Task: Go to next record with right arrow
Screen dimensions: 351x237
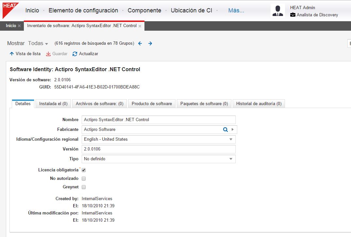Action: (x=150, y=43)
